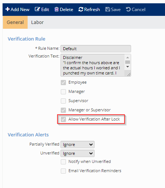Click the Refresh arrows icon
Screen dimensions: 165x188
81,9
